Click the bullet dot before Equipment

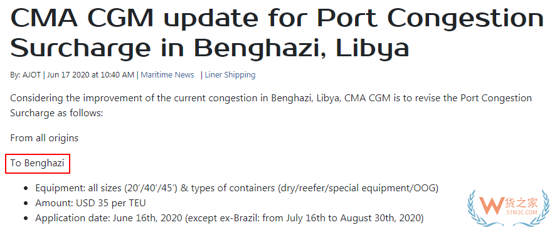pyautogui.click(x=26, y=188)
